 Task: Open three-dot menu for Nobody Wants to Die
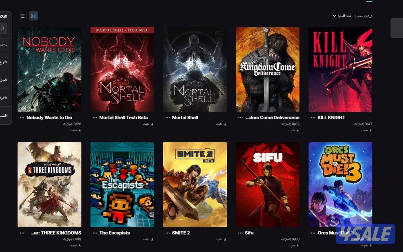pyautogui.click(x=22, y=118)
